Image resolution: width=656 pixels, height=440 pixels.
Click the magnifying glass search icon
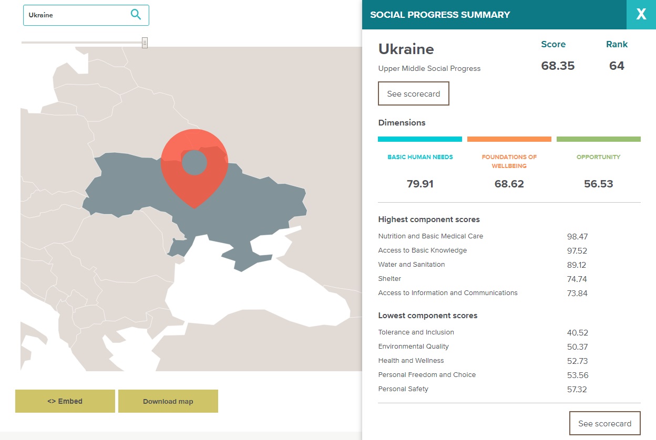136,15
